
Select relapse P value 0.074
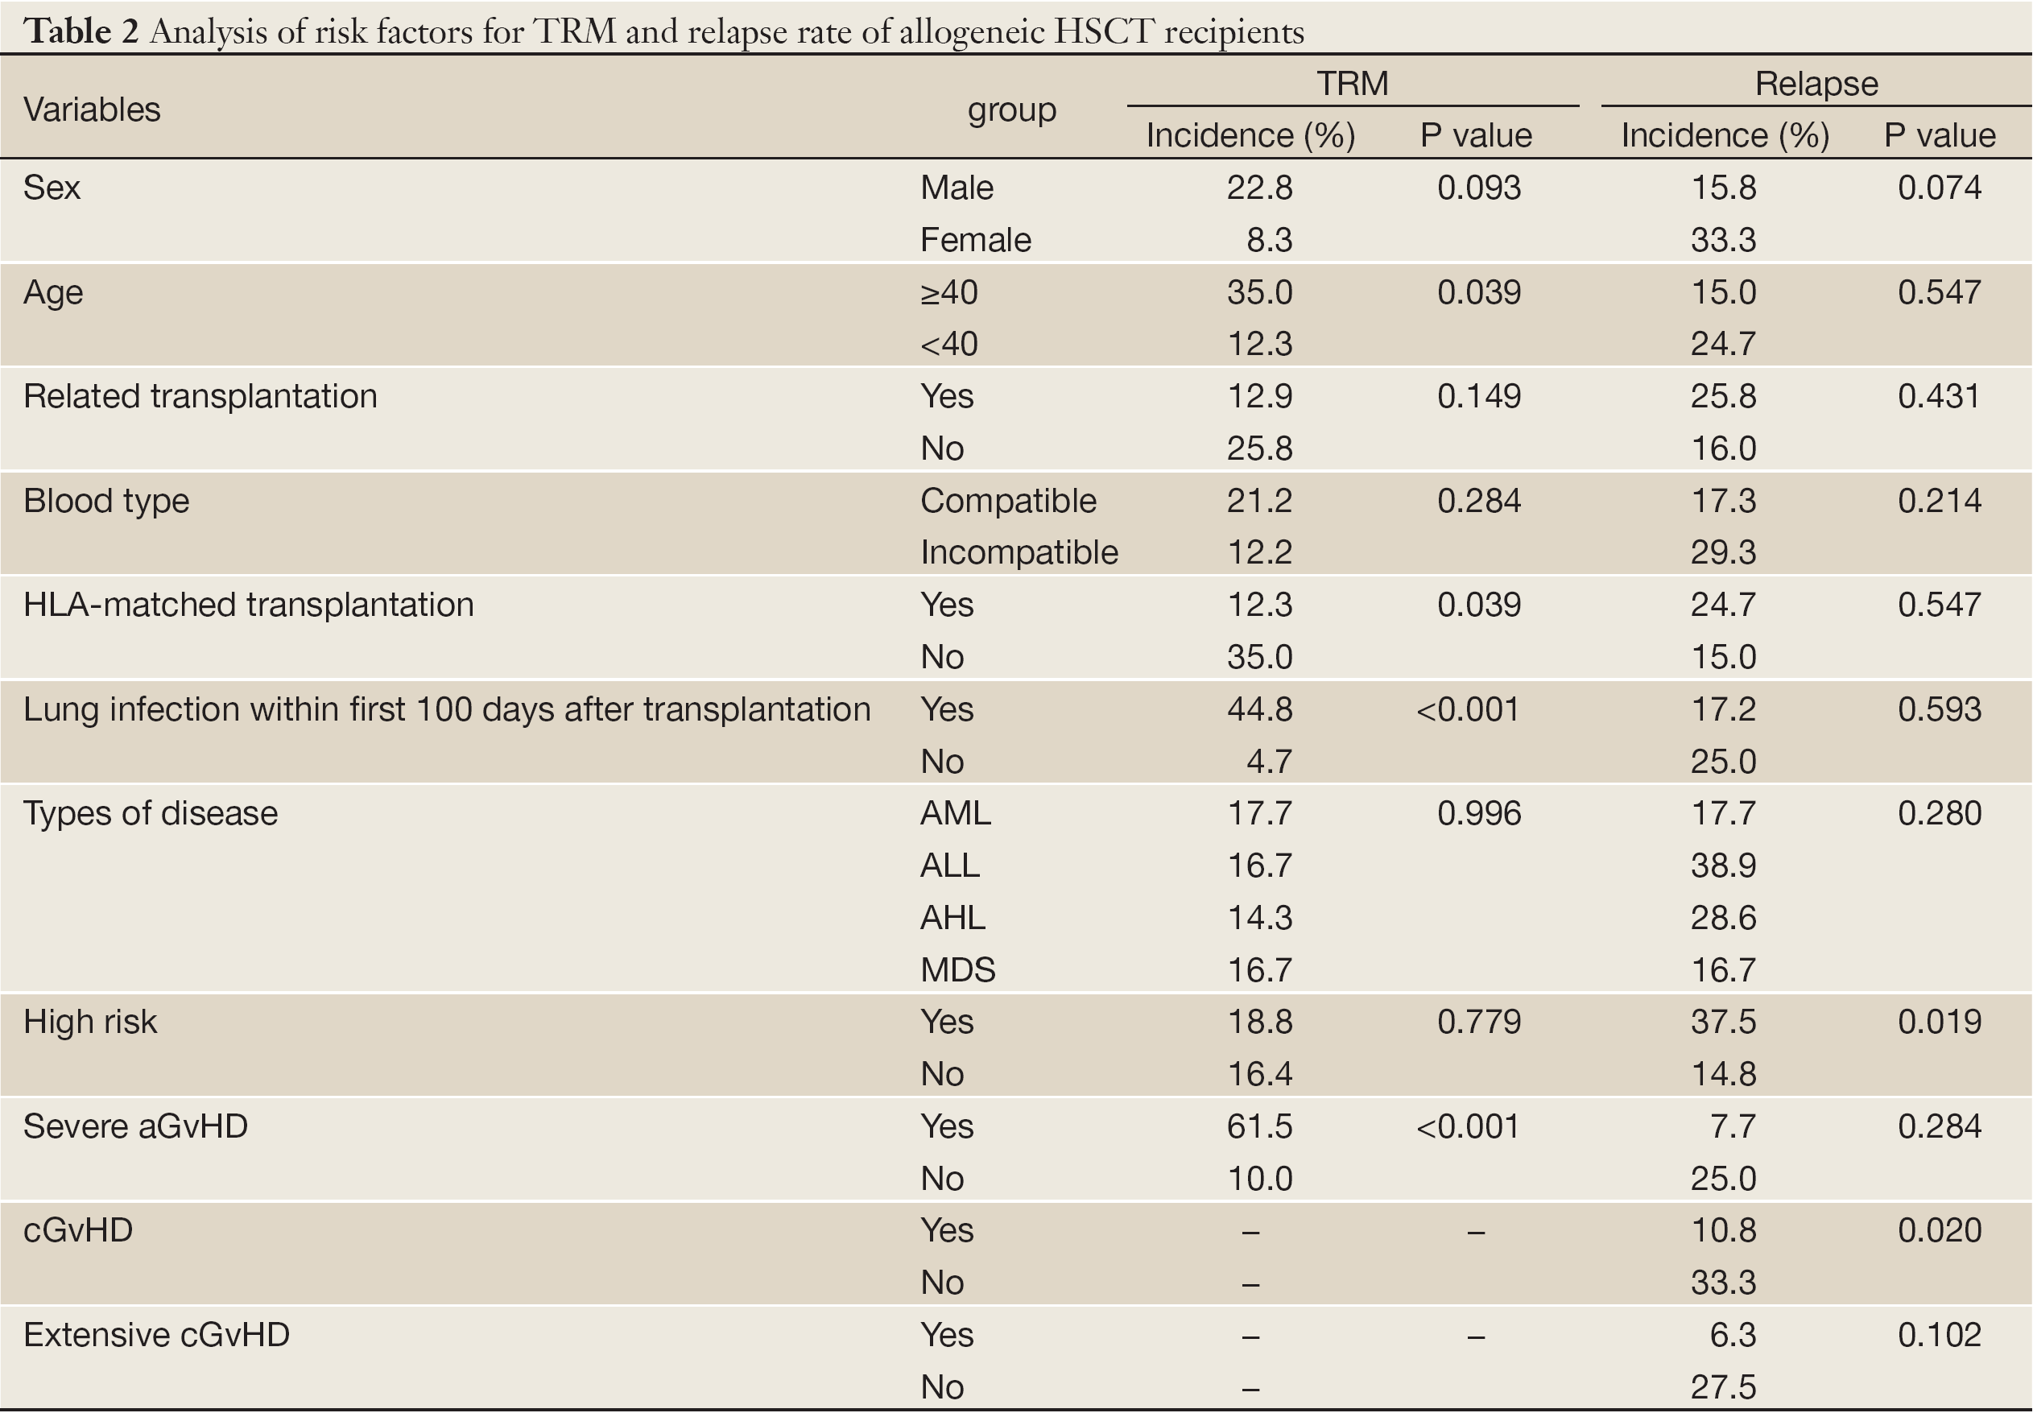coord(1939,188)
